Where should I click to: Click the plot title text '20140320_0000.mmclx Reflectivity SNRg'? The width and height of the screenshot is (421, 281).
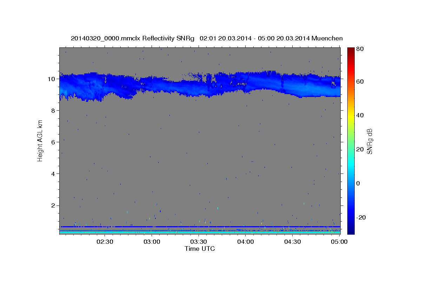pos(132,38)
